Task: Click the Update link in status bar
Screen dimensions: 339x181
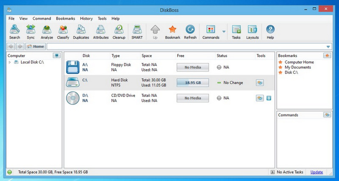Action: click(x=317, y=172)
